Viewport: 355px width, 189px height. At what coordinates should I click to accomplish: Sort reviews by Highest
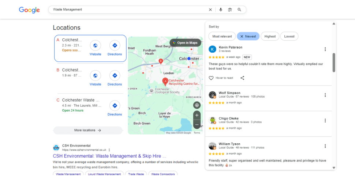pyautogui.click(x=270, y=37)
